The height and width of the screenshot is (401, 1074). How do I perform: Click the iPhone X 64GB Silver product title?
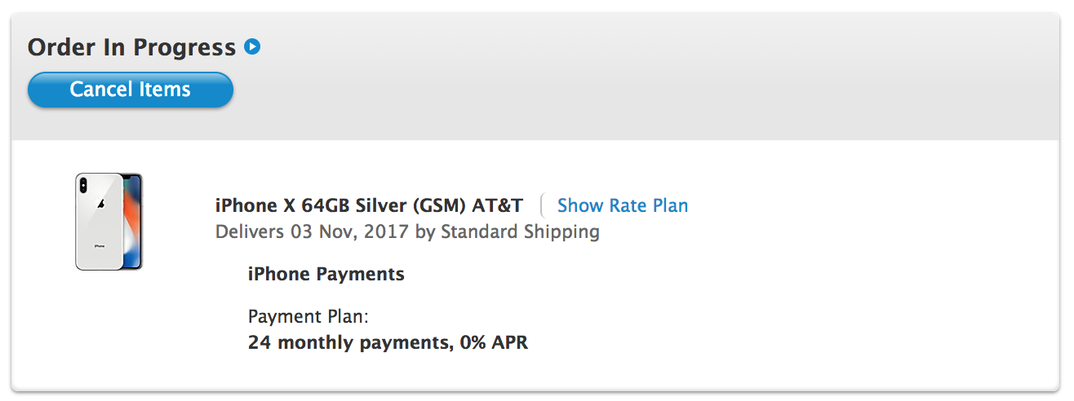click(369, 205)
